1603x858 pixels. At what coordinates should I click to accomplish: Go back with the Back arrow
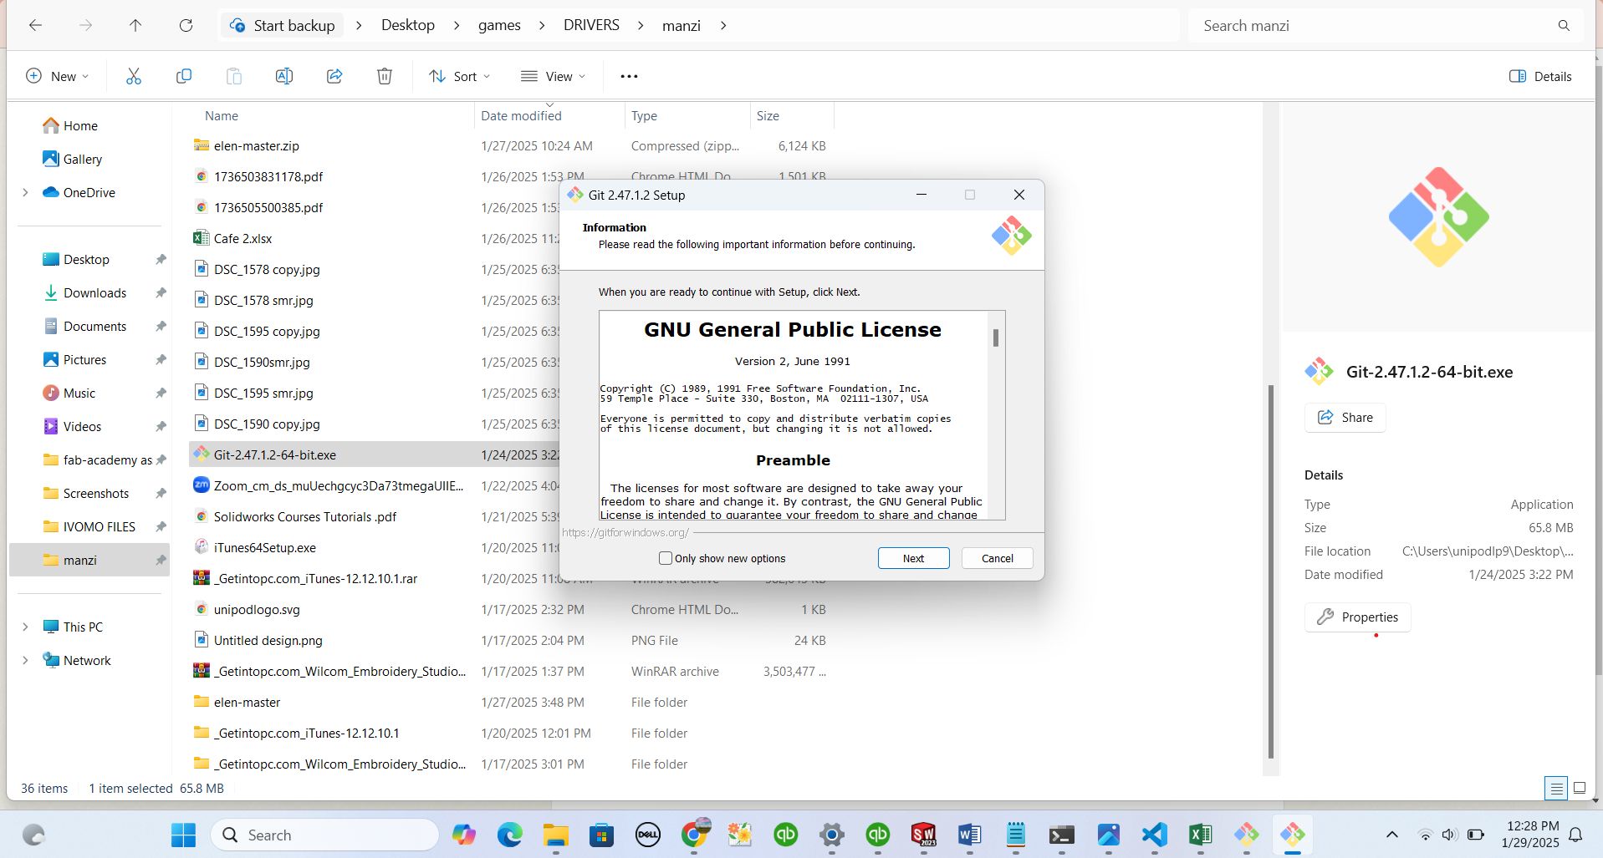35,25
